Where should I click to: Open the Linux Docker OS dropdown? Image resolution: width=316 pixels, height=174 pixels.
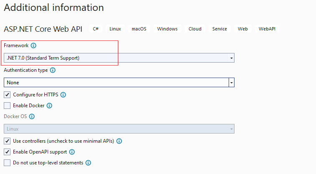coord(119,129)
